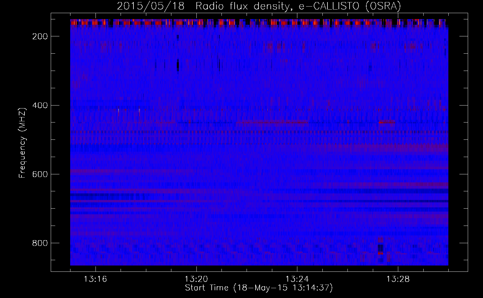Screen dimensions: 483x298
Task: Click the 13:16 time tick label
Action: pyautogui.click(x=96, y=279)
